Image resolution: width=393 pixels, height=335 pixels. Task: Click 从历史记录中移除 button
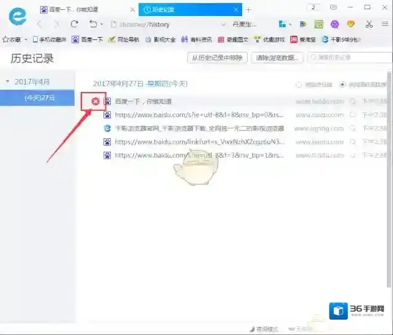point(217,58)
